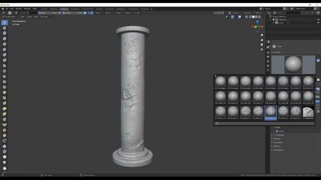
Task: Select the Inflate brush tool
Action: [5, 54]
